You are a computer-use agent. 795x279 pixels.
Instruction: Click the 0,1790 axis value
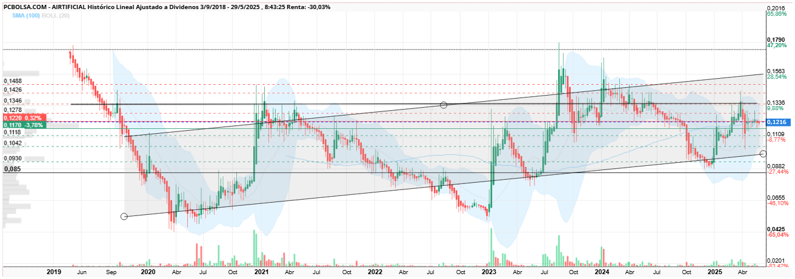point(776,39)
